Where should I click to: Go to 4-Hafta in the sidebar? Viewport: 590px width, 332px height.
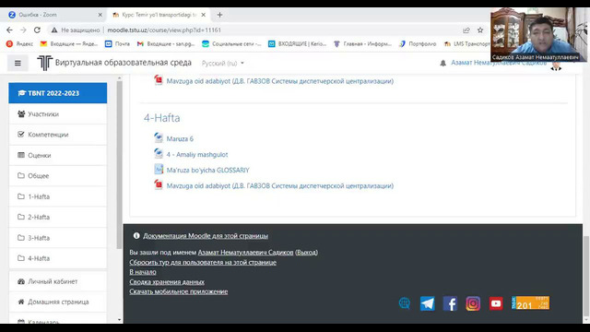[x=57, y=258]
